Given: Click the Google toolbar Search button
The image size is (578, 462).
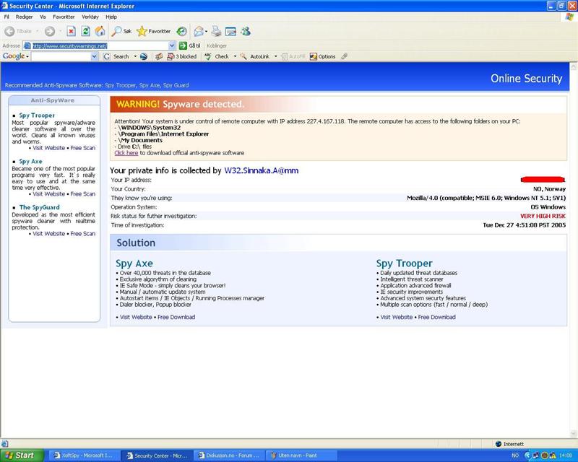Looking at the screenshot, I should [117, 56].
